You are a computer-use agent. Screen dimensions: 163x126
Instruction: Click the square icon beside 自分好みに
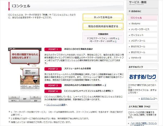[130, 11]
